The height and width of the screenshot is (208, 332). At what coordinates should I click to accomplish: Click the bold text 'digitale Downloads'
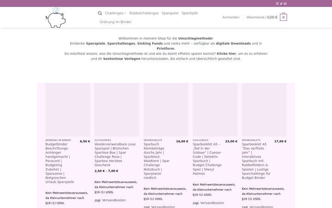(233, 43)
